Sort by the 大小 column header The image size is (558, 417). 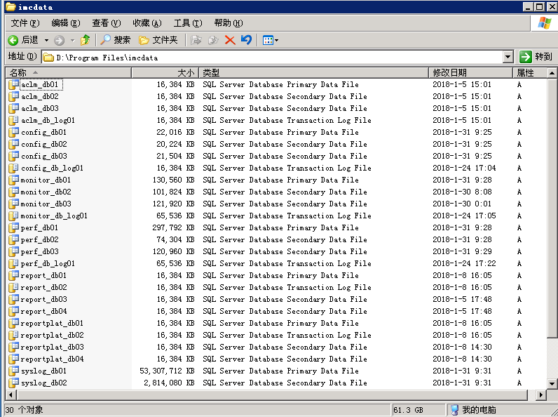(165, 73)
